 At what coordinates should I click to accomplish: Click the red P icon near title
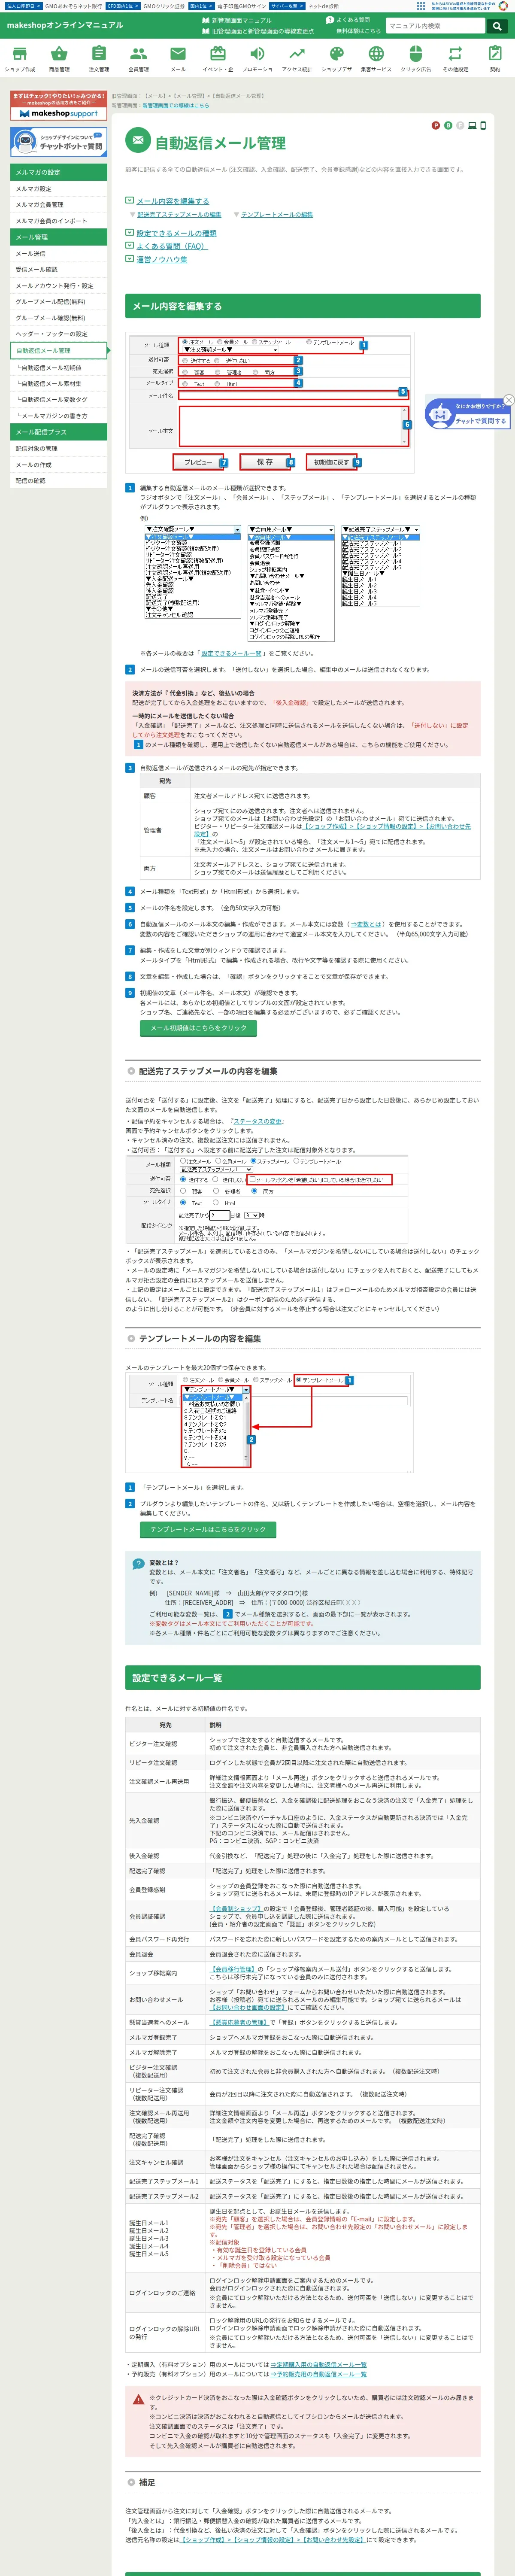click(436, 125)
